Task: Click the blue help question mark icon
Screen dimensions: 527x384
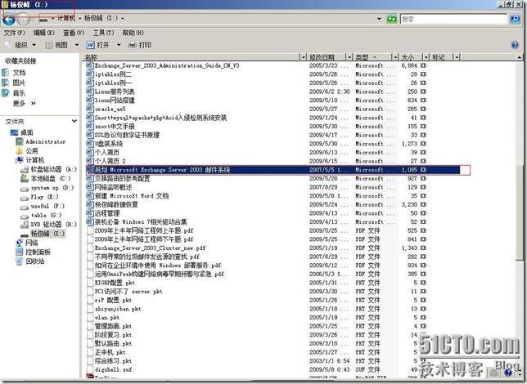Action: point(515,45)
